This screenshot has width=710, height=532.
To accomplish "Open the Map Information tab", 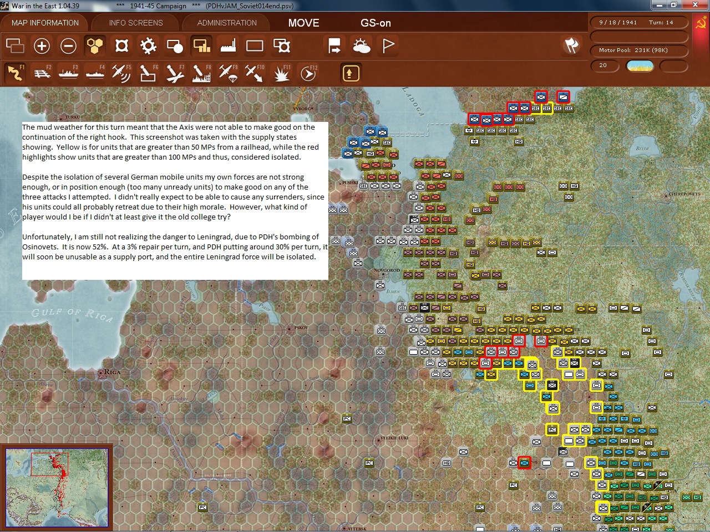I will (45, 23).
